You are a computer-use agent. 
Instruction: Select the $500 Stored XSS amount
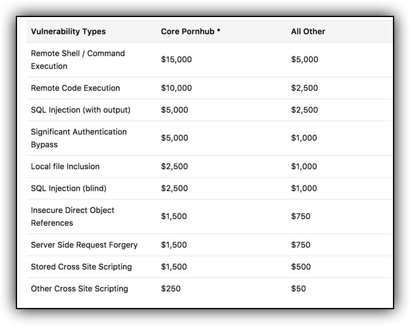click(x=301, y=267)
